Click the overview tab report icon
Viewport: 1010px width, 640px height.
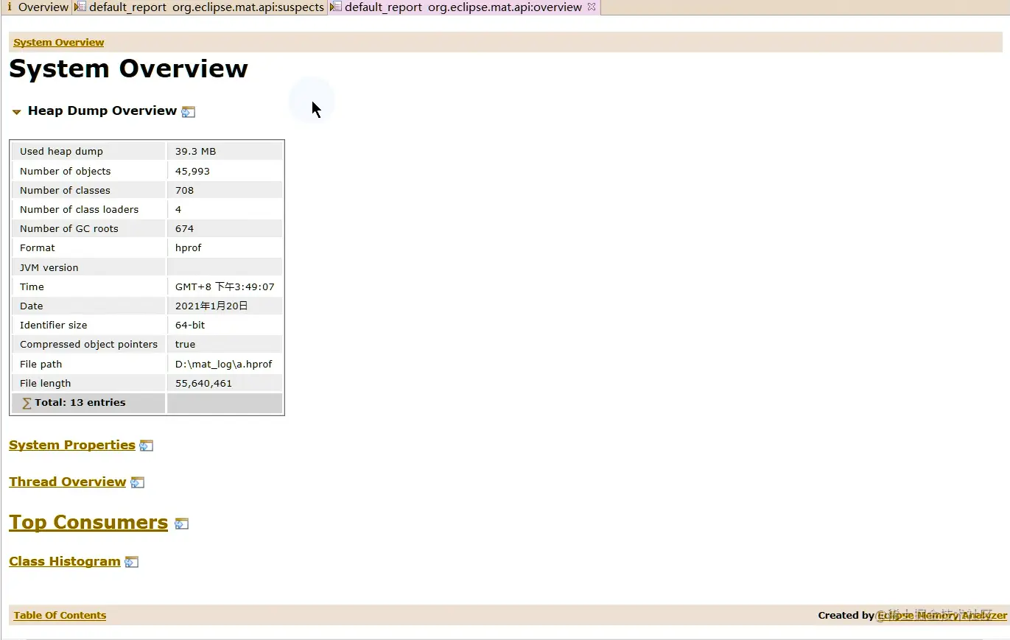click(336, 7)
